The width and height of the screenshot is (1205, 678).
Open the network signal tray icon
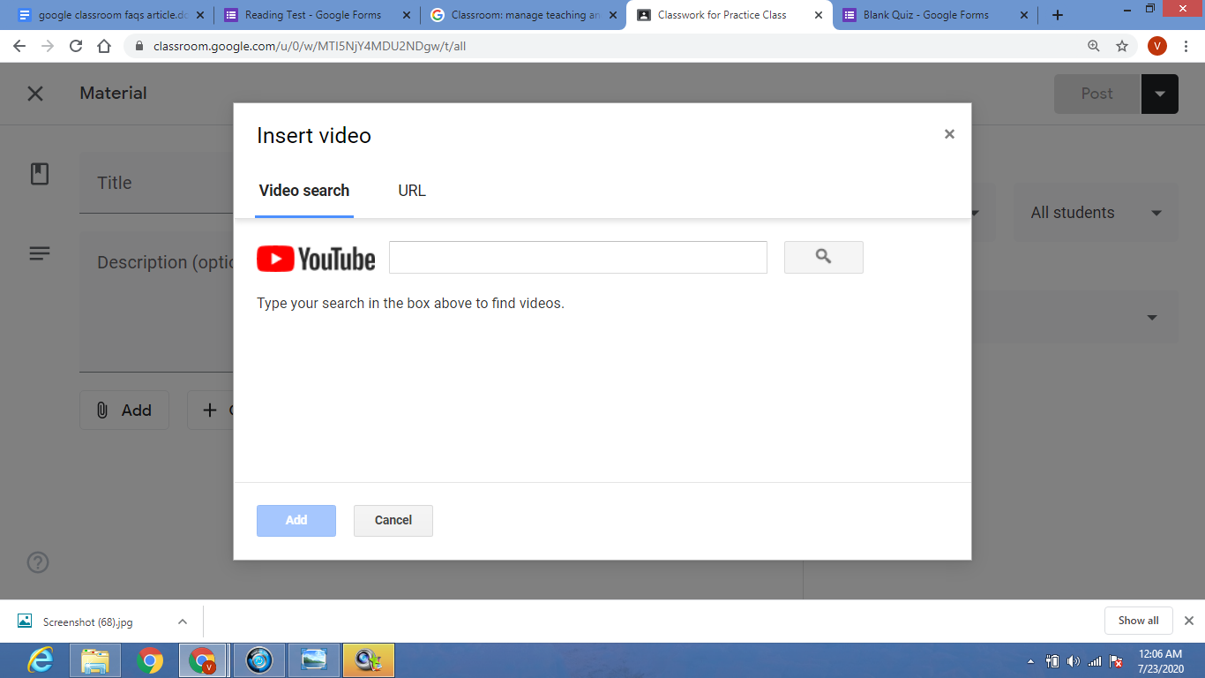tap(1095, 661)
